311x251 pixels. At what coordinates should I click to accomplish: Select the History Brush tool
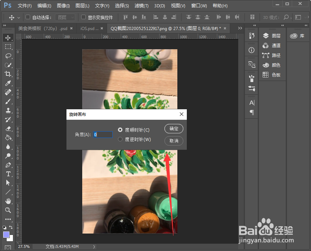[8, 119]
